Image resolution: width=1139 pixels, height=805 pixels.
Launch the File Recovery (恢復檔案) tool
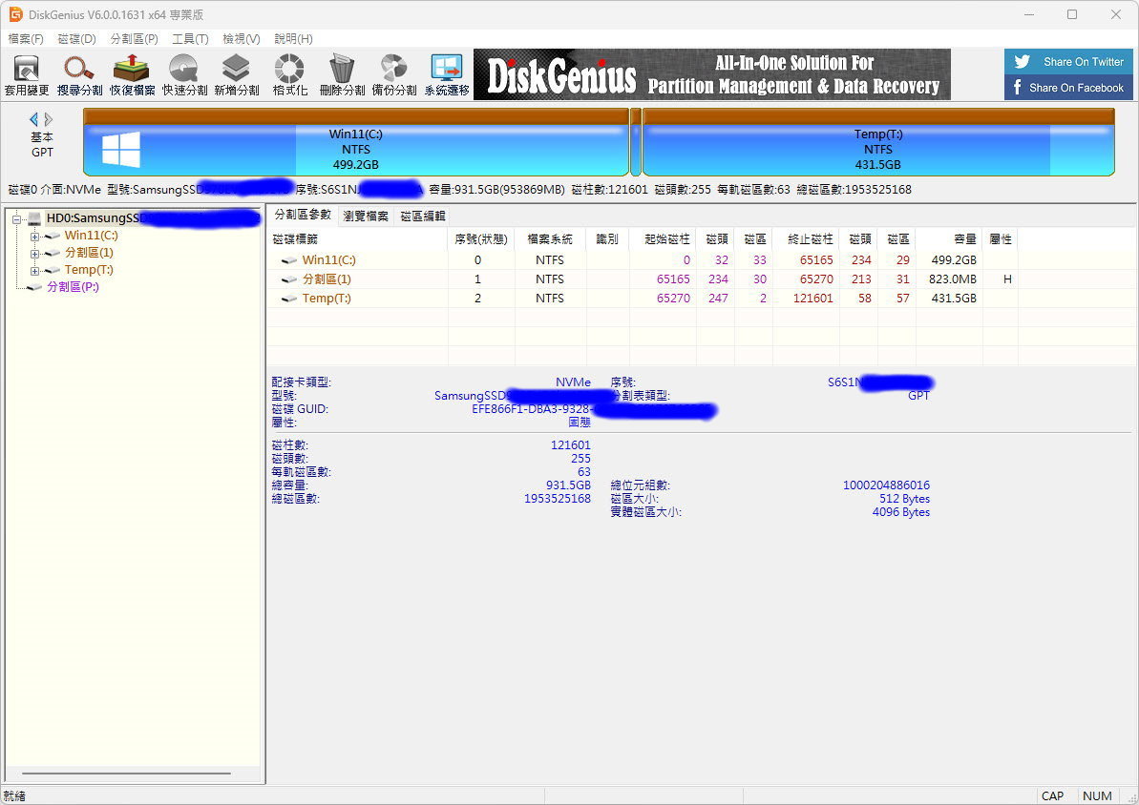(132, 74)
